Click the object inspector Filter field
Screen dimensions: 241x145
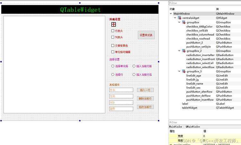[x=205, y=3]
